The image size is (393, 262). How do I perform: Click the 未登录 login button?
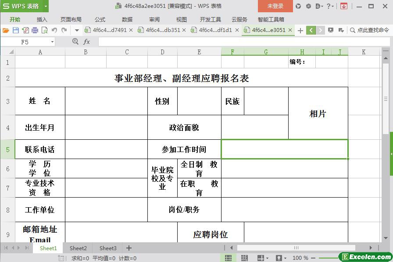tap(275, 6)
